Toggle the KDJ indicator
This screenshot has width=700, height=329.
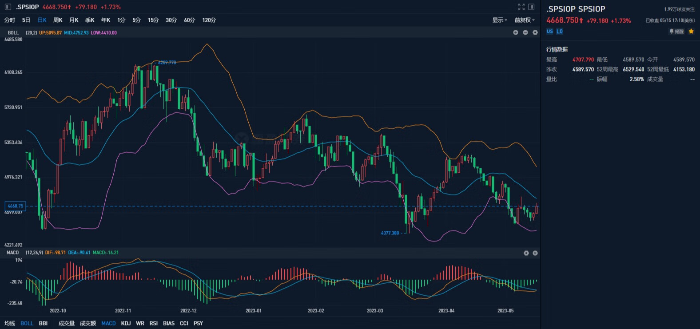click(x=126, y=323)
